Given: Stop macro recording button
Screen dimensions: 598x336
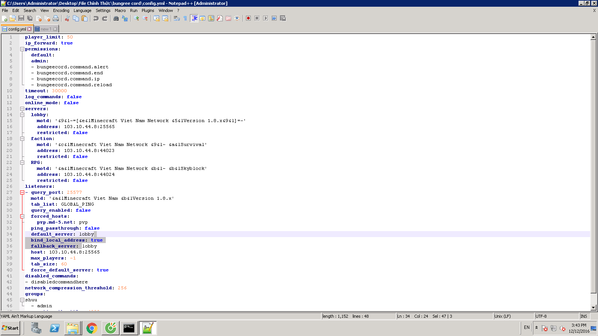Looking at the screenshot, I should (257, 18).
